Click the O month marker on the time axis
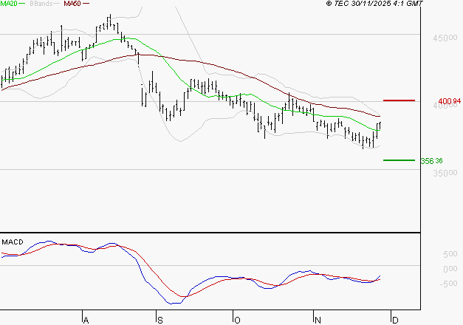The image size is (463, 325). [x=237, y=321]
